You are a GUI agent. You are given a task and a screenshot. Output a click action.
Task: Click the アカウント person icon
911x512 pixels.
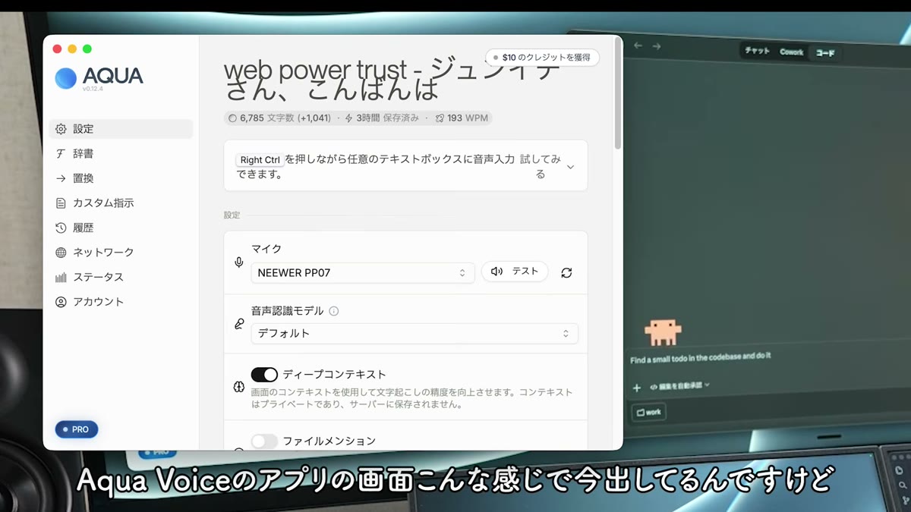tap(61, 301)
